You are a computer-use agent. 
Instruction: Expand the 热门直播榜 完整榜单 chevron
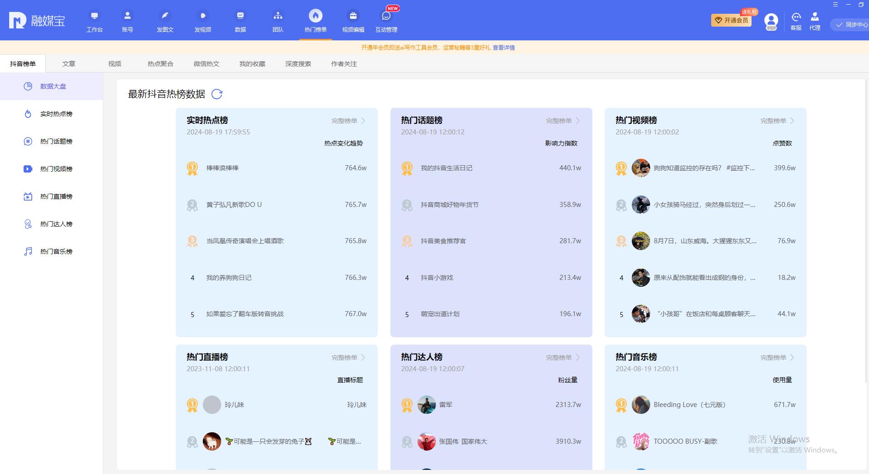(363, 357)
